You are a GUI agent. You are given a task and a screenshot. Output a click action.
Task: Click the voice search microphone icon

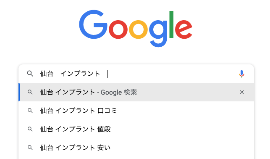click(241, 74)
